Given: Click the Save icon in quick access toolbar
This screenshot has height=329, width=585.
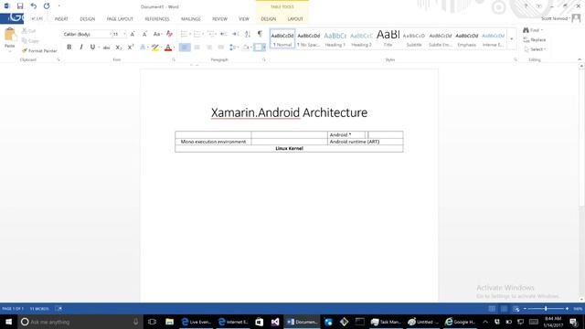Looking at the screenshot, I should tap(20, 6).
